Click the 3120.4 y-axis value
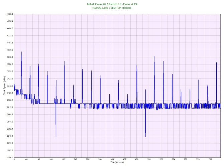Screen dimensions: 224x168 (x=10, y=93)
